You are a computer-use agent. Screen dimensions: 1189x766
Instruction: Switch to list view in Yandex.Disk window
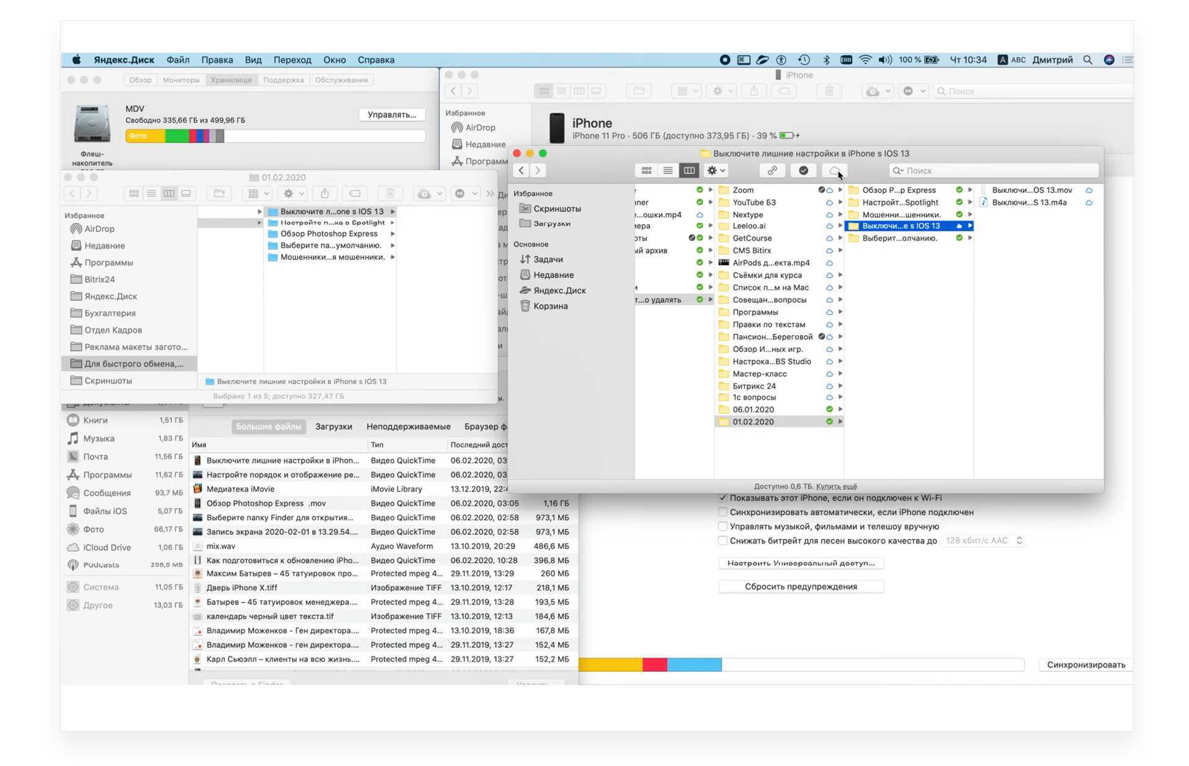[668, 170]
